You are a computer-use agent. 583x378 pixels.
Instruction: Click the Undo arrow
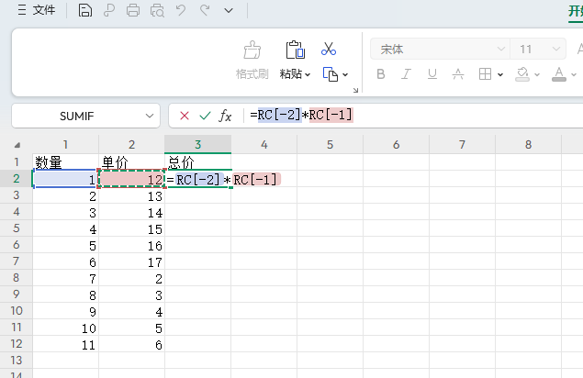[181, 10]
